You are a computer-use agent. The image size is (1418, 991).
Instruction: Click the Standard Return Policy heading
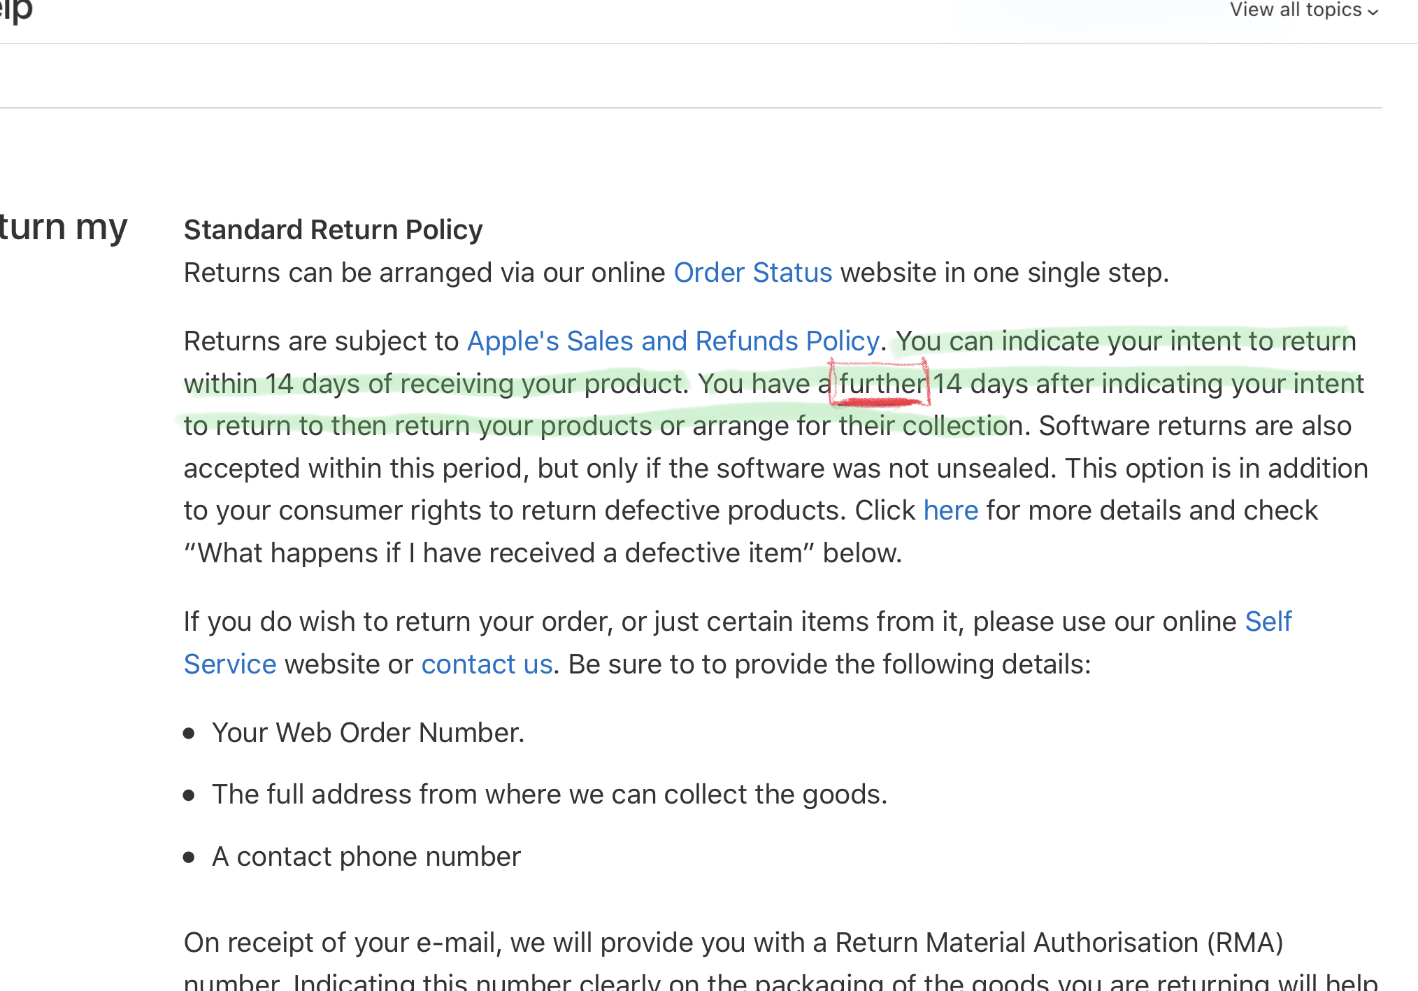334,230
